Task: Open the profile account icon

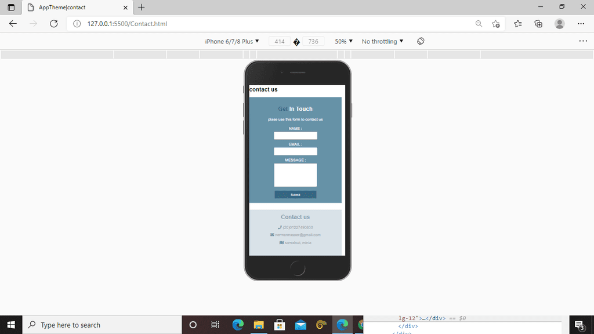Action: pyautogui.click(x=560, y=23)
